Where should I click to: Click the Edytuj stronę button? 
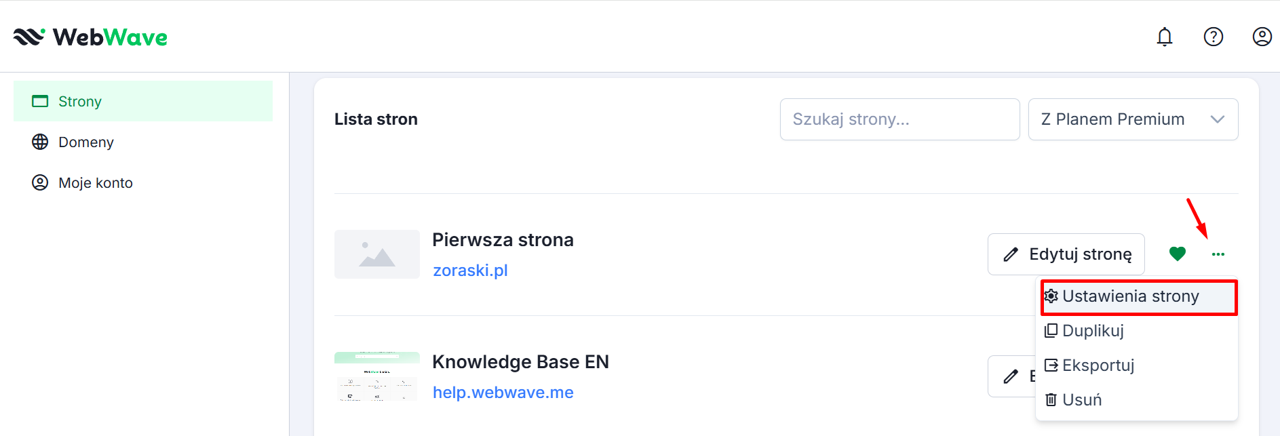click(x=1066, y=254)
